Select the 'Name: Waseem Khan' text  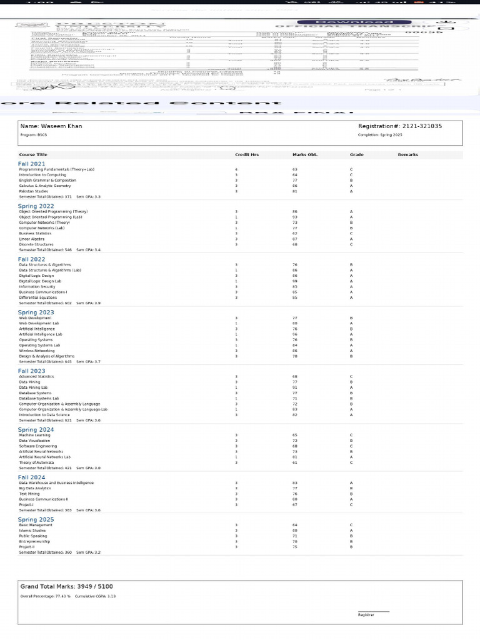point(51,126)
